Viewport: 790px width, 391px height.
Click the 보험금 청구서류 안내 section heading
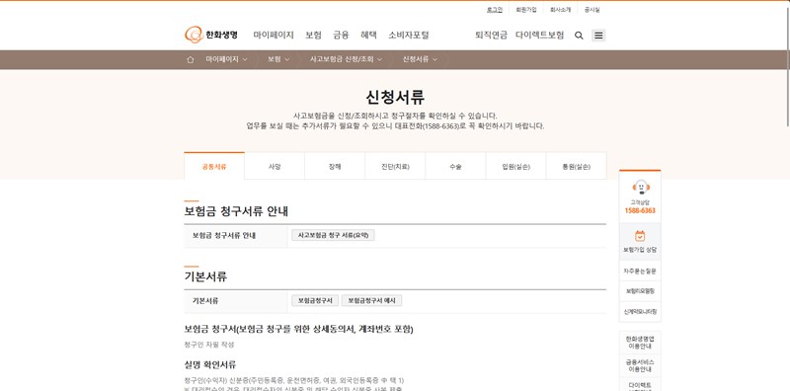point(236,211)
